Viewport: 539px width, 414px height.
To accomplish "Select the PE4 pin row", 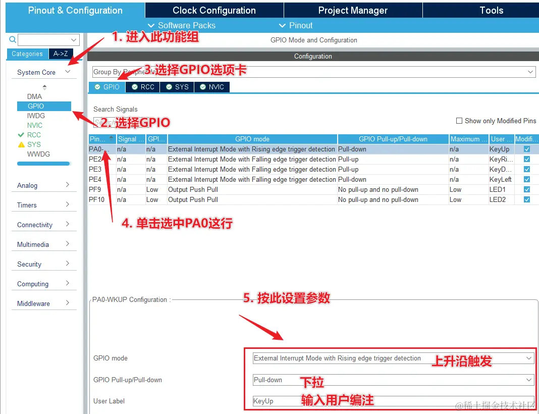I will (313, 180).
